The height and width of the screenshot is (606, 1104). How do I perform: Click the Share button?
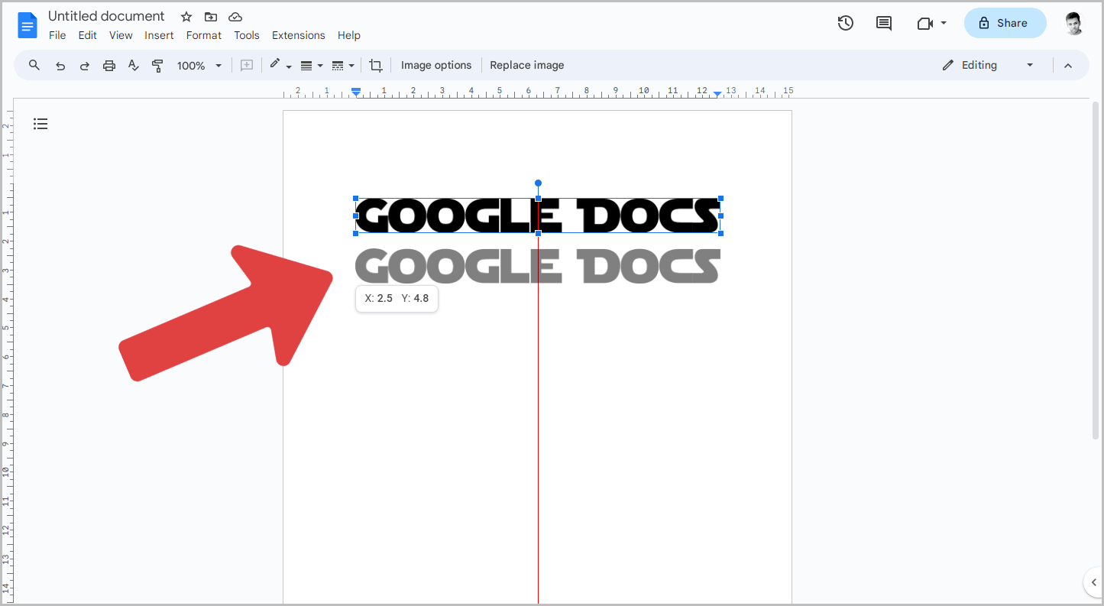coord(1005,23)
